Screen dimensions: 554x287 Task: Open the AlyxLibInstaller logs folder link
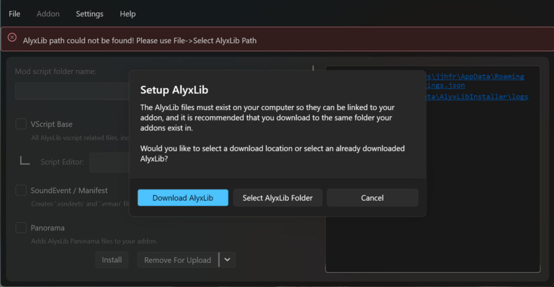click(x=477, y=97)
